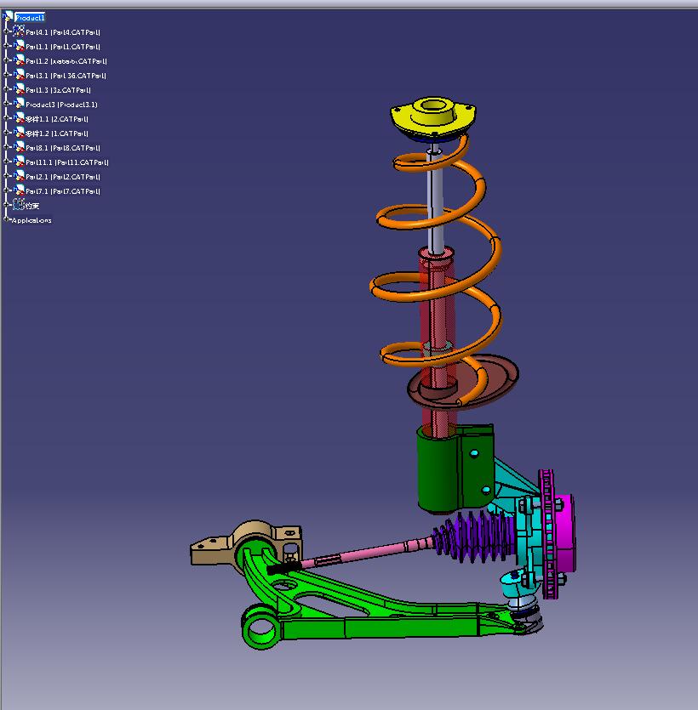Screen dimensions: 698x710
Task: Expand the Applications node
Action: coord(6,219)
